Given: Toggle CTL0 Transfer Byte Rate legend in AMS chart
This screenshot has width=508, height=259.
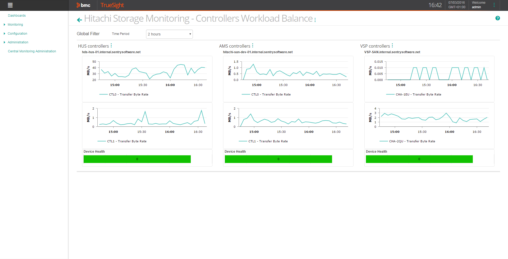Looking at the screenshot, I should 266,94.
